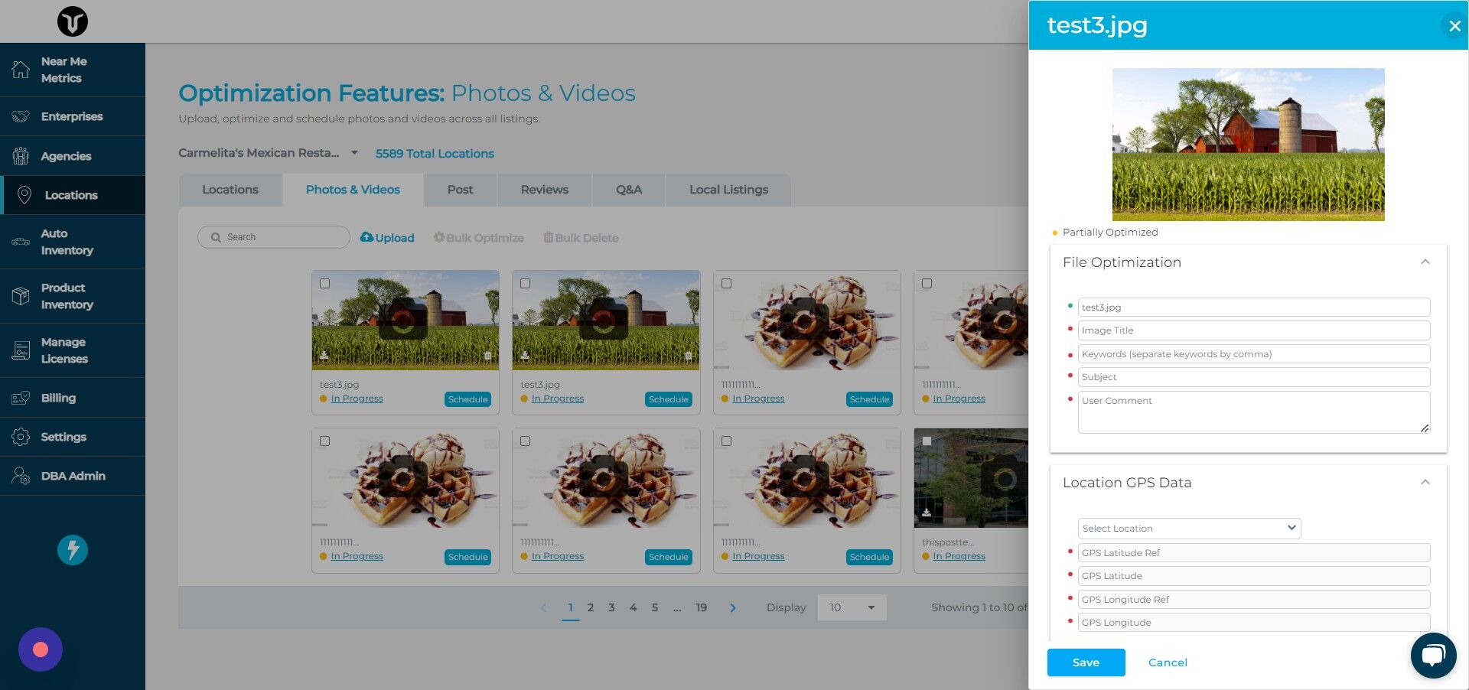Click the User Comment textarea
The image size is (1469, 690).
(1254, 412)
